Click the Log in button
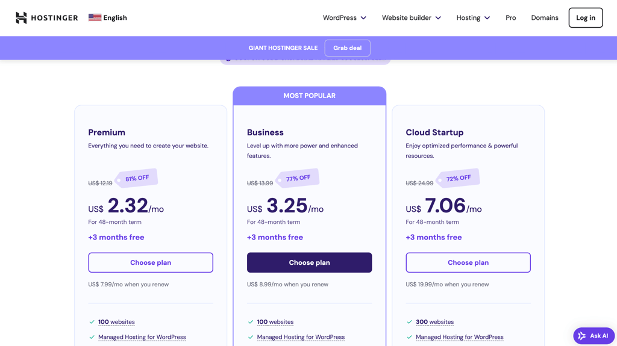 [586, 17]
